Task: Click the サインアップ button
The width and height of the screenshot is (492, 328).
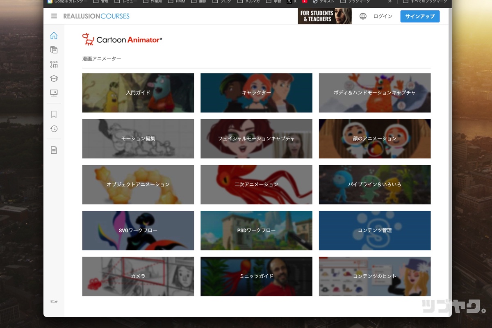Action: click(420, 16)
